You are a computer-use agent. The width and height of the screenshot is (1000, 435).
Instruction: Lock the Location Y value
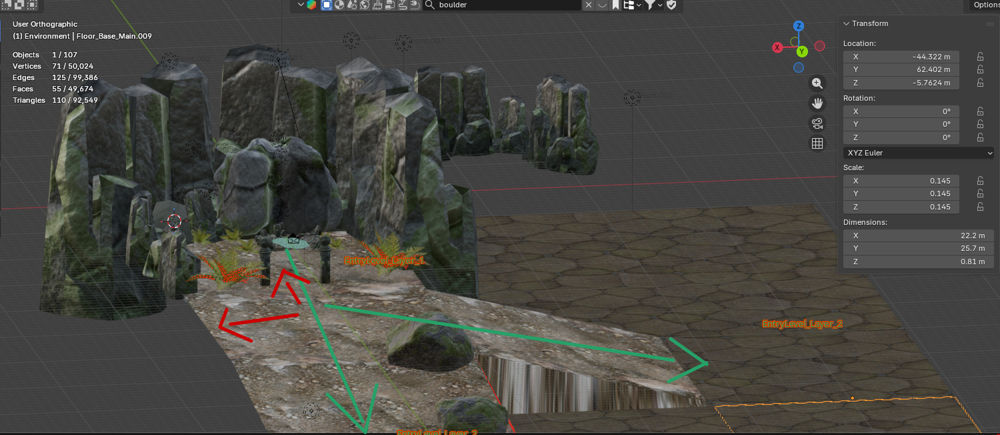[981, 69]
